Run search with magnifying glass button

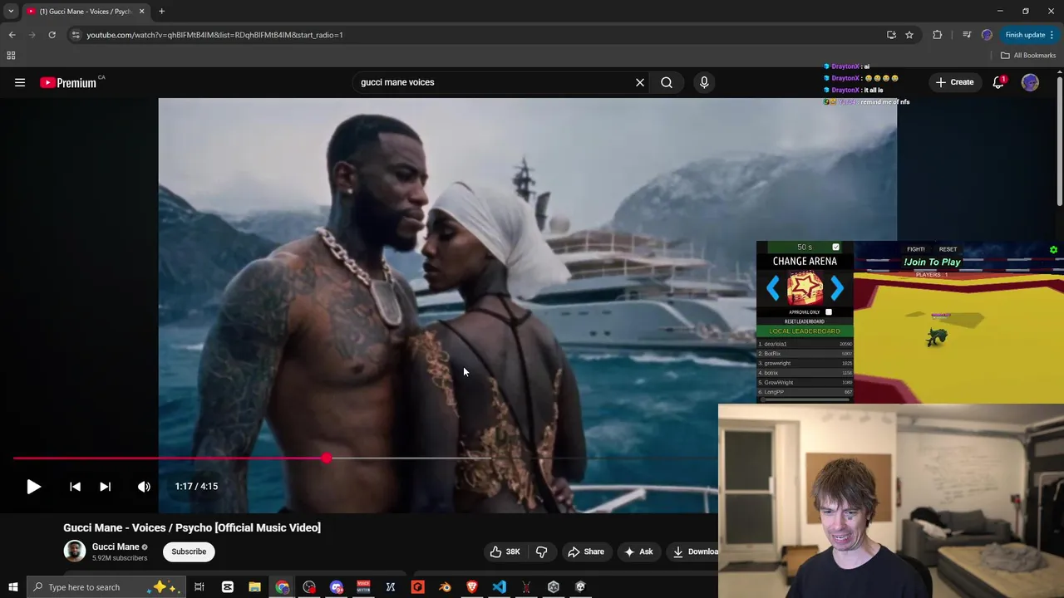(x=667, y=82)
